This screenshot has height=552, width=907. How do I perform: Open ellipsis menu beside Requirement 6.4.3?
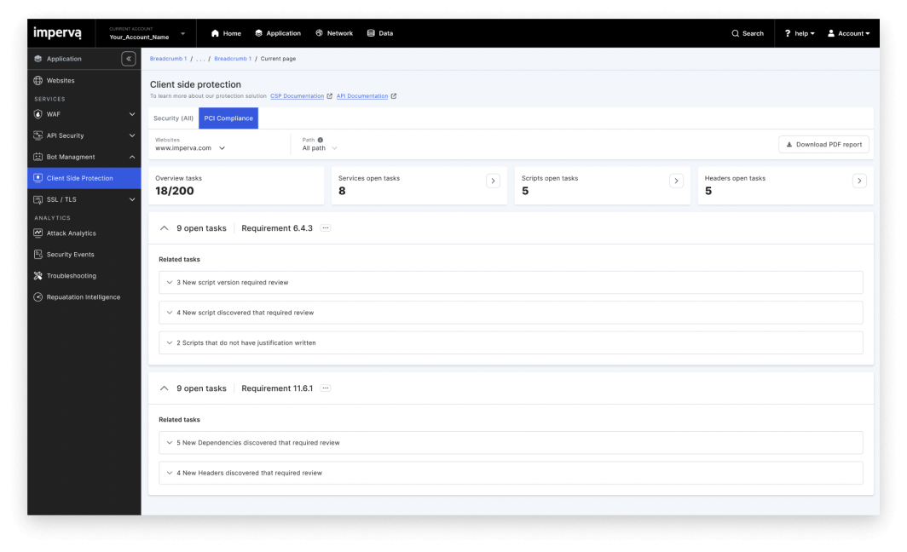326,227
